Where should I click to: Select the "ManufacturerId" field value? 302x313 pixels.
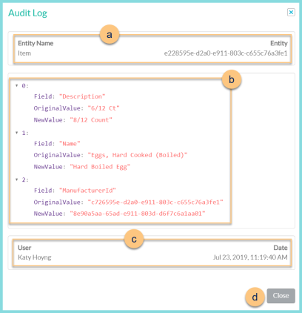point(87,191)
